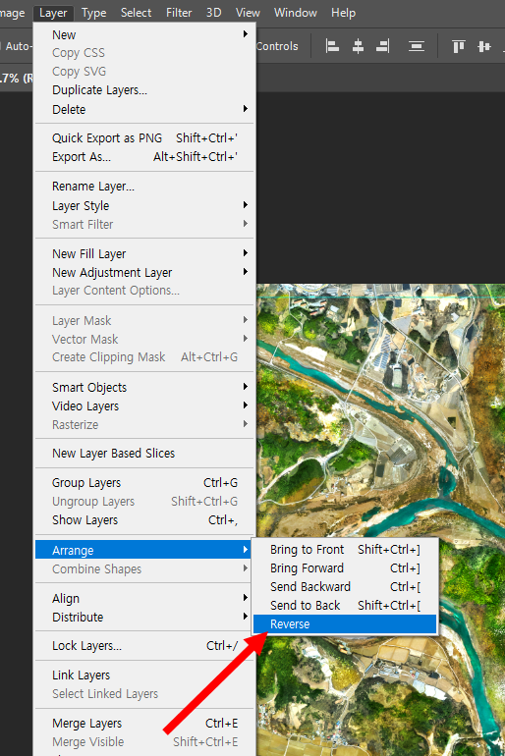Choose Quick Export as PNG
The height and width of the screenshot is (756, 505).
point(144,137)
